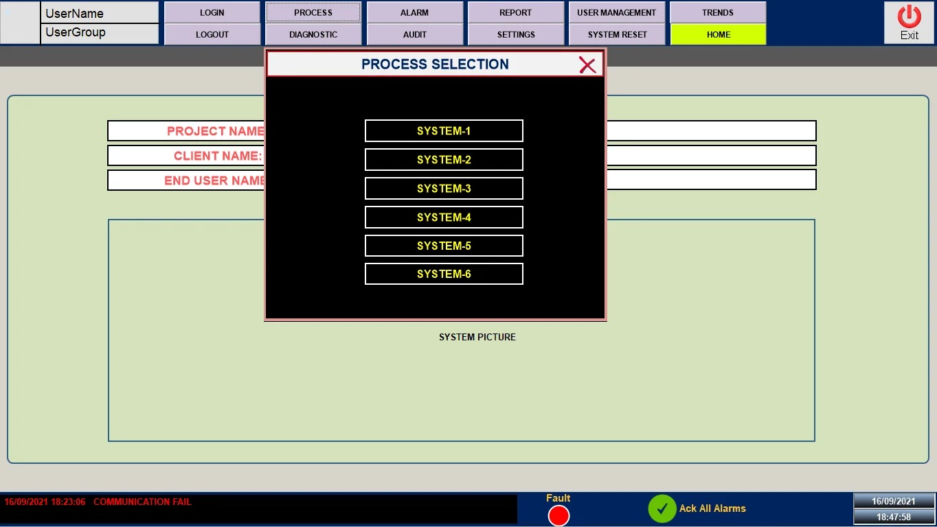Open USER MANAGEMENT
This screenshot has height=527, width=937.
click(x=616, y=13)
